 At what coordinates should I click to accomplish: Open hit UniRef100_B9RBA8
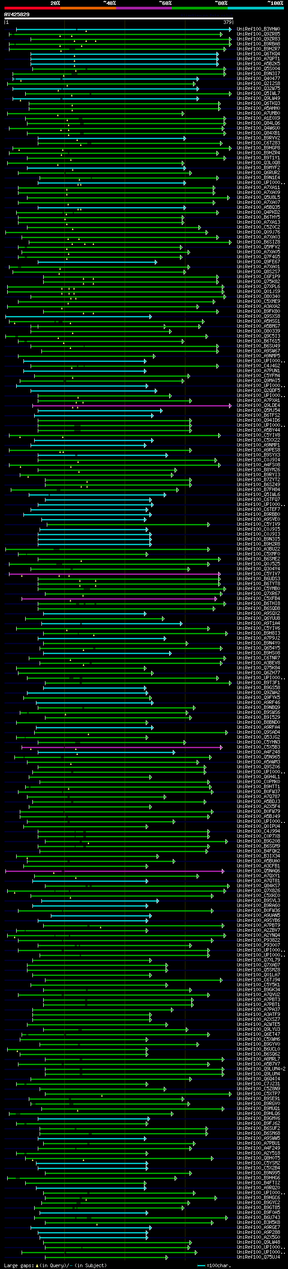click(x=258, y=44)
